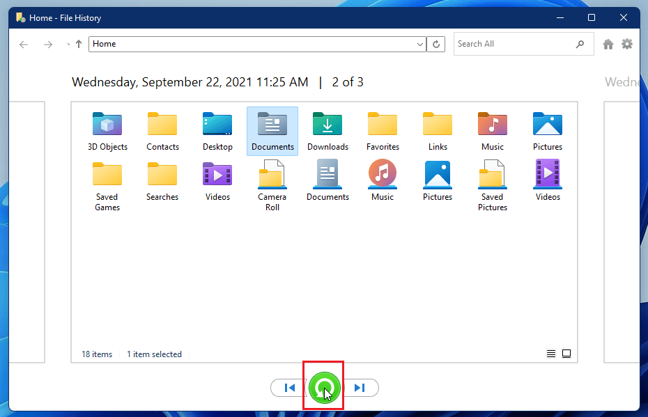
Task: Select the Saved Pictures library
Action: pyautogui.click(x=493, y=187)
